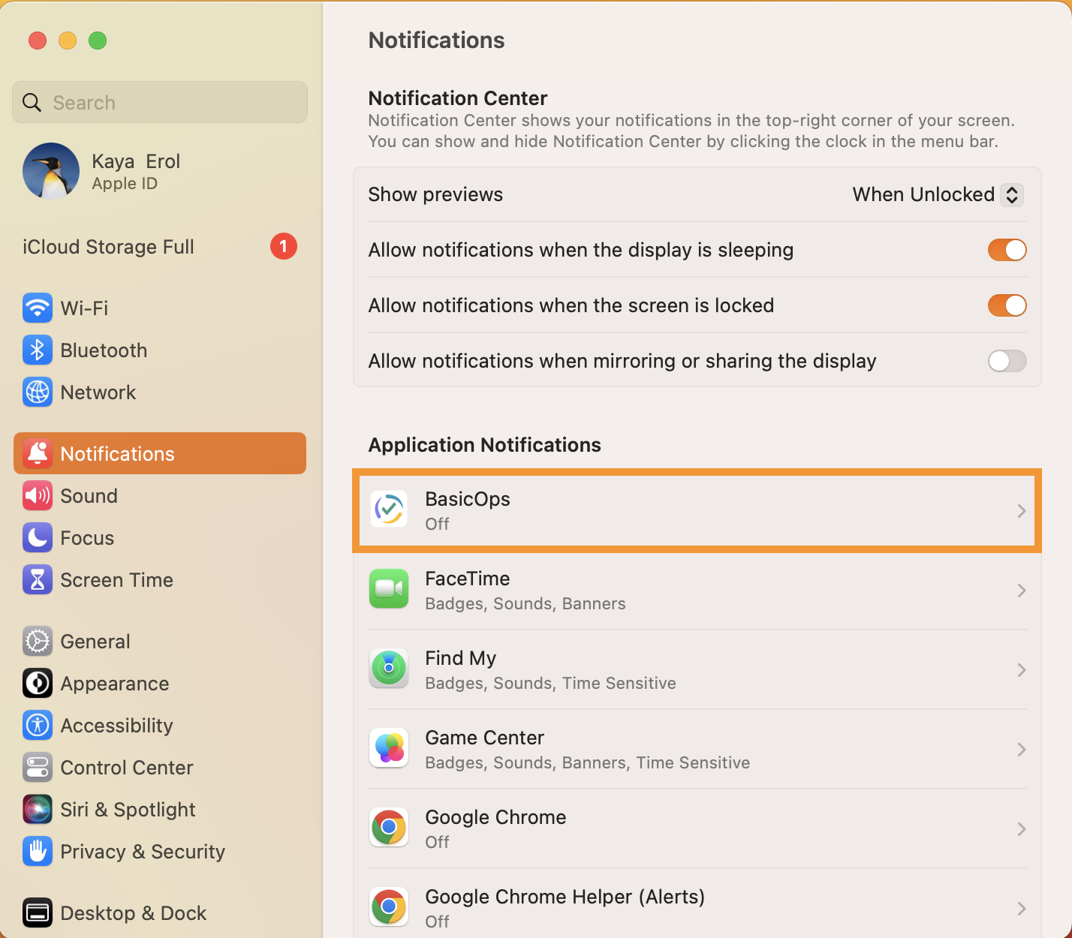The width and height of the screenshot is (1072, 938).
Task: Click the Notifications bell icon
Action: [x=38, y=453]
